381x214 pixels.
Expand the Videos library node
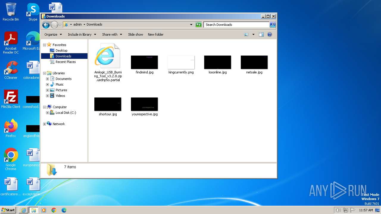(x=47, y=96)
